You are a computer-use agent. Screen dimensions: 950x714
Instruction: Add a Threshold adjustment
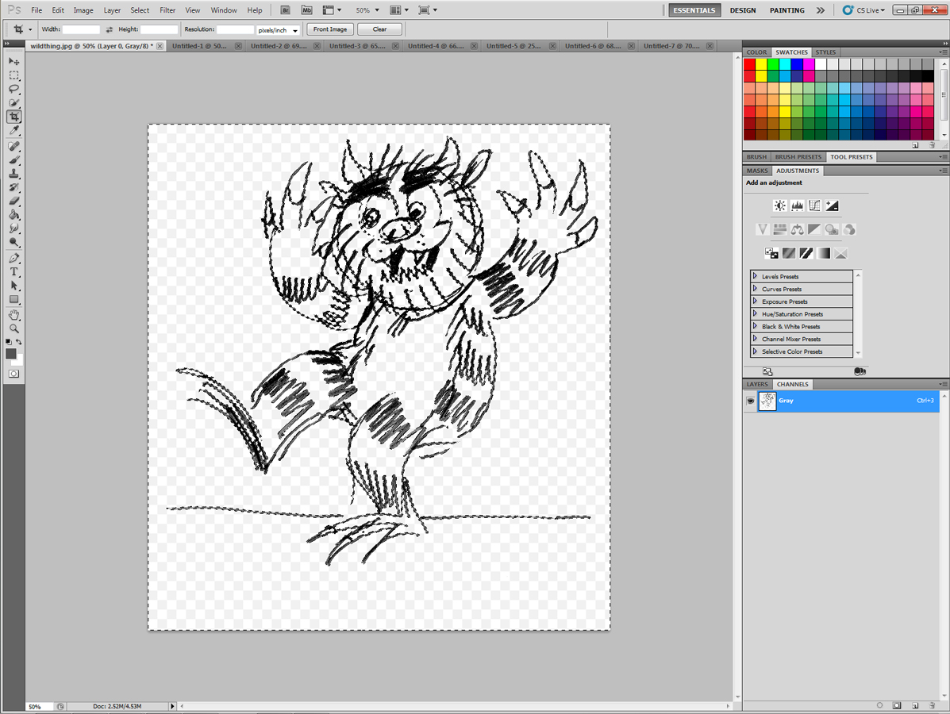806,253
